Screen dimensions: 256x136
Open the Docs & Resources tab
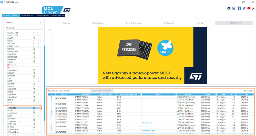click(134, 23)
